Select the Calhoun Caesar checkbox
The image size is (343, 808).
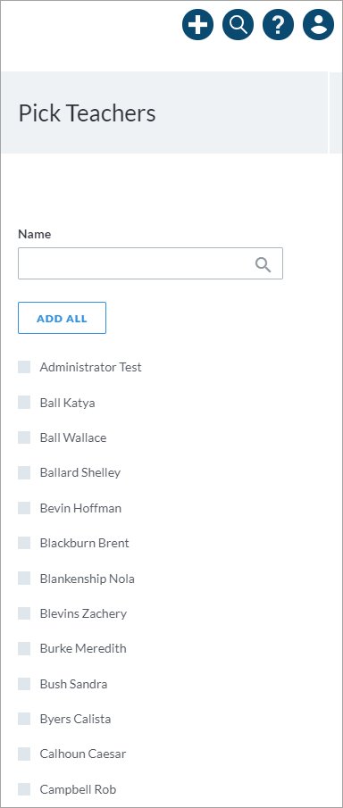click(x=24, y=754)
